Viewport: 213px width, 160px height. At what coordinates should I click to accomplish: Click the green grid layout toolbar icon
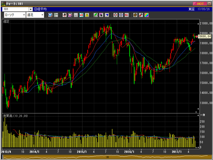coord(56,15)
